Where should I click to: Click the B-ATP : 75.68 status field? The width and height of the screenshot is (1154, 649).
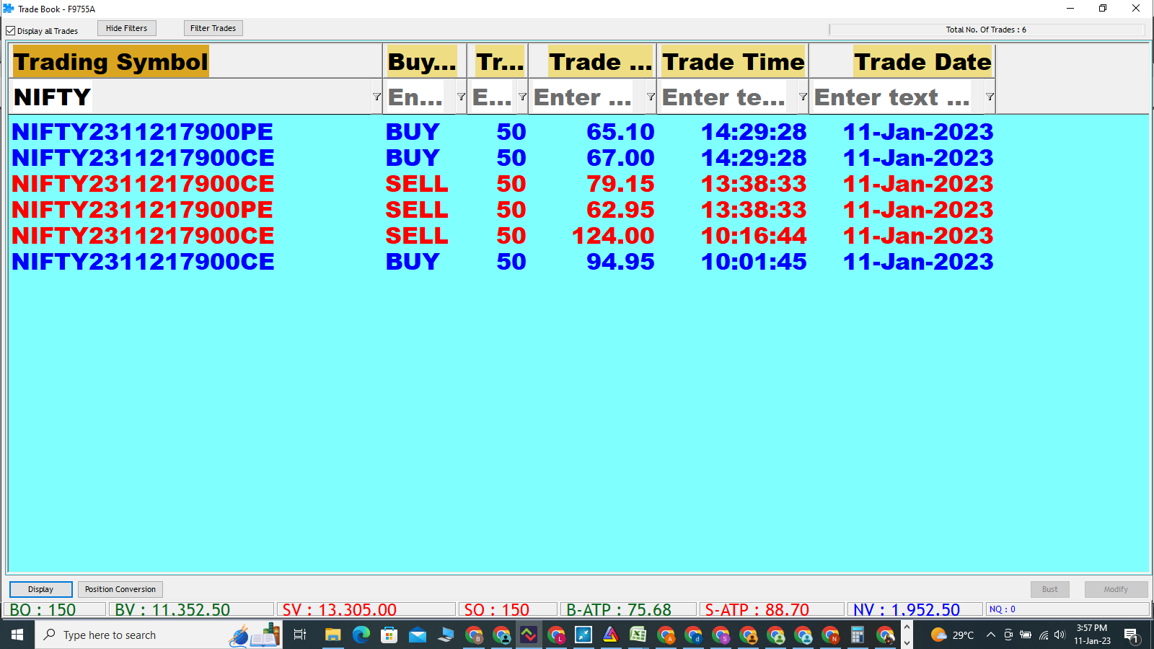(628, 609)
